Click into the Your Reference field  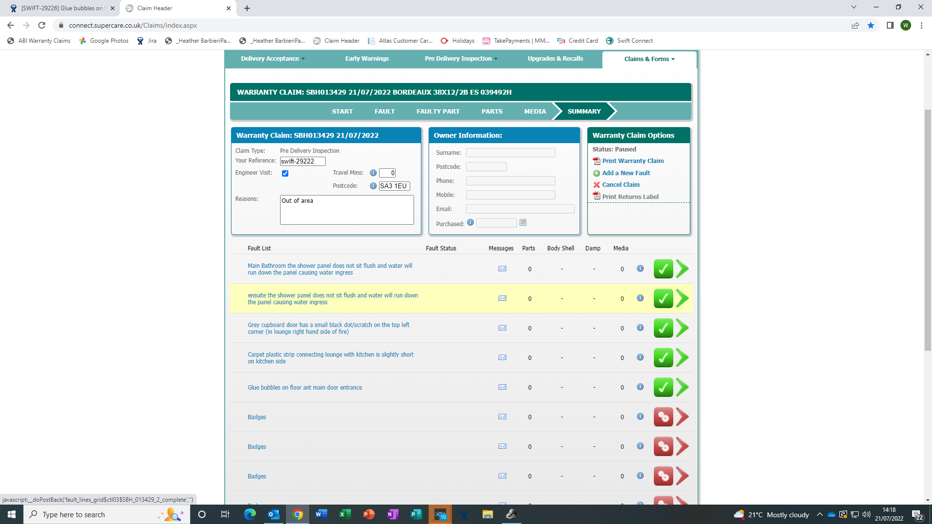[x=302, y=161]
